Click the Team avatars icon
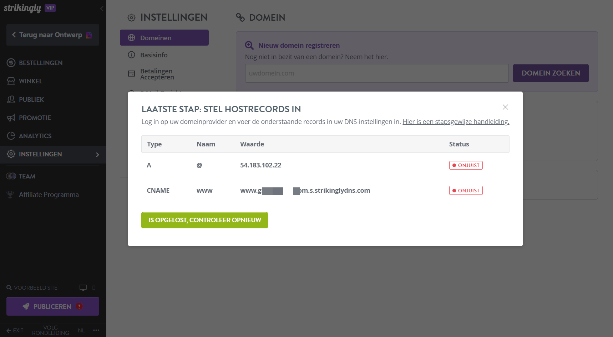Viewport: 613px width, 337px height. click(11, 176)
